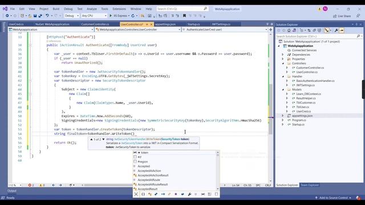Screen dimensions: 365x205
Task: Open the Debug configuration dropdown
Action: click(x=72, y=15)
